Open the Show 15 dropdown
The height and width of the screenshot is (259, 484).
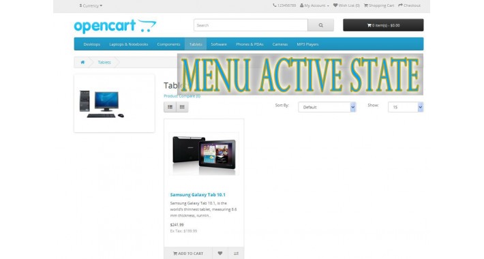pos(406,107)
